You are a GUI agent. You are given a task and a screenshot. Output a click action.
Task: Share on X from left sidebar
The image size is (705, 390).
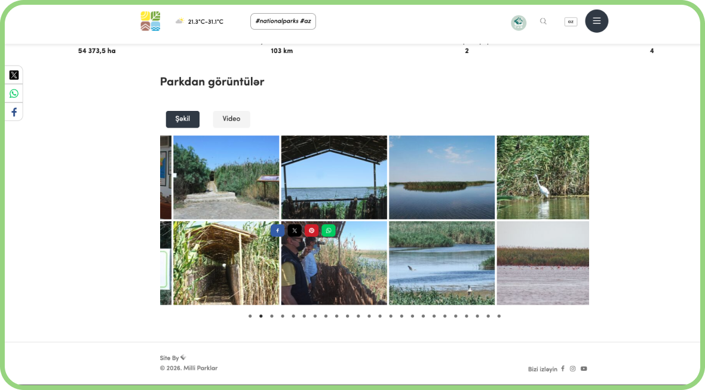point(14,75)
